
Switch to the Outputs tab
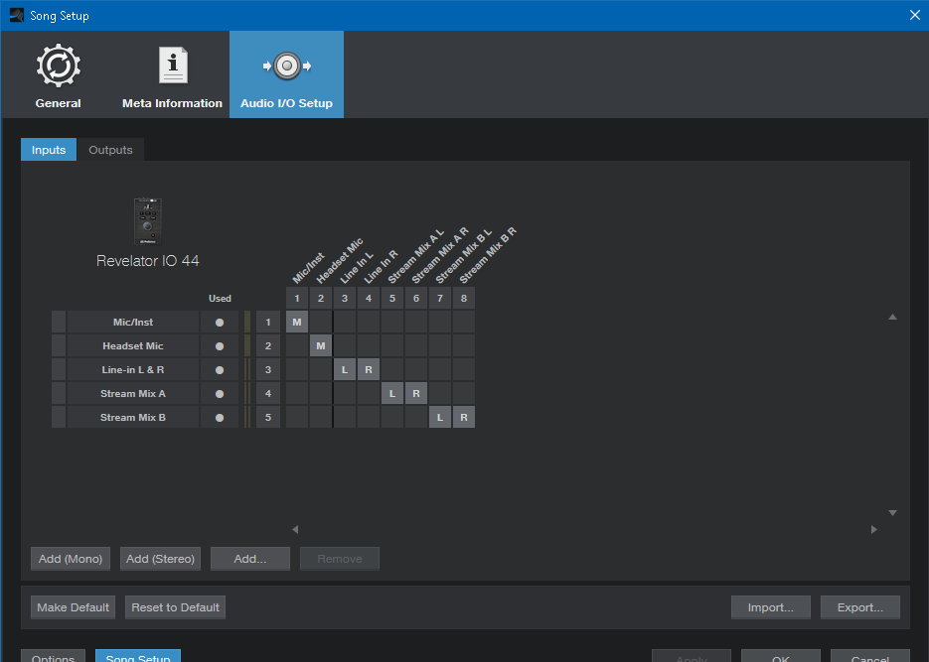coord(111,150)
